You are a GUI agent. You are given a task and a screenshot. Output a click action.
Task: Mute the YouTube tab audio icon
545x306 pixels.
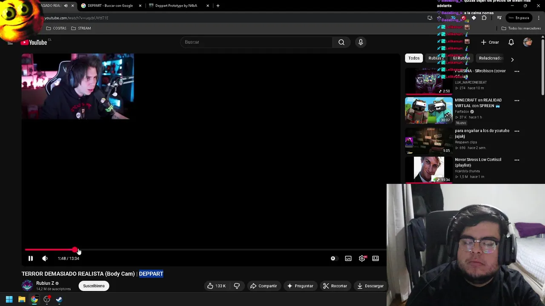(66, 6)
